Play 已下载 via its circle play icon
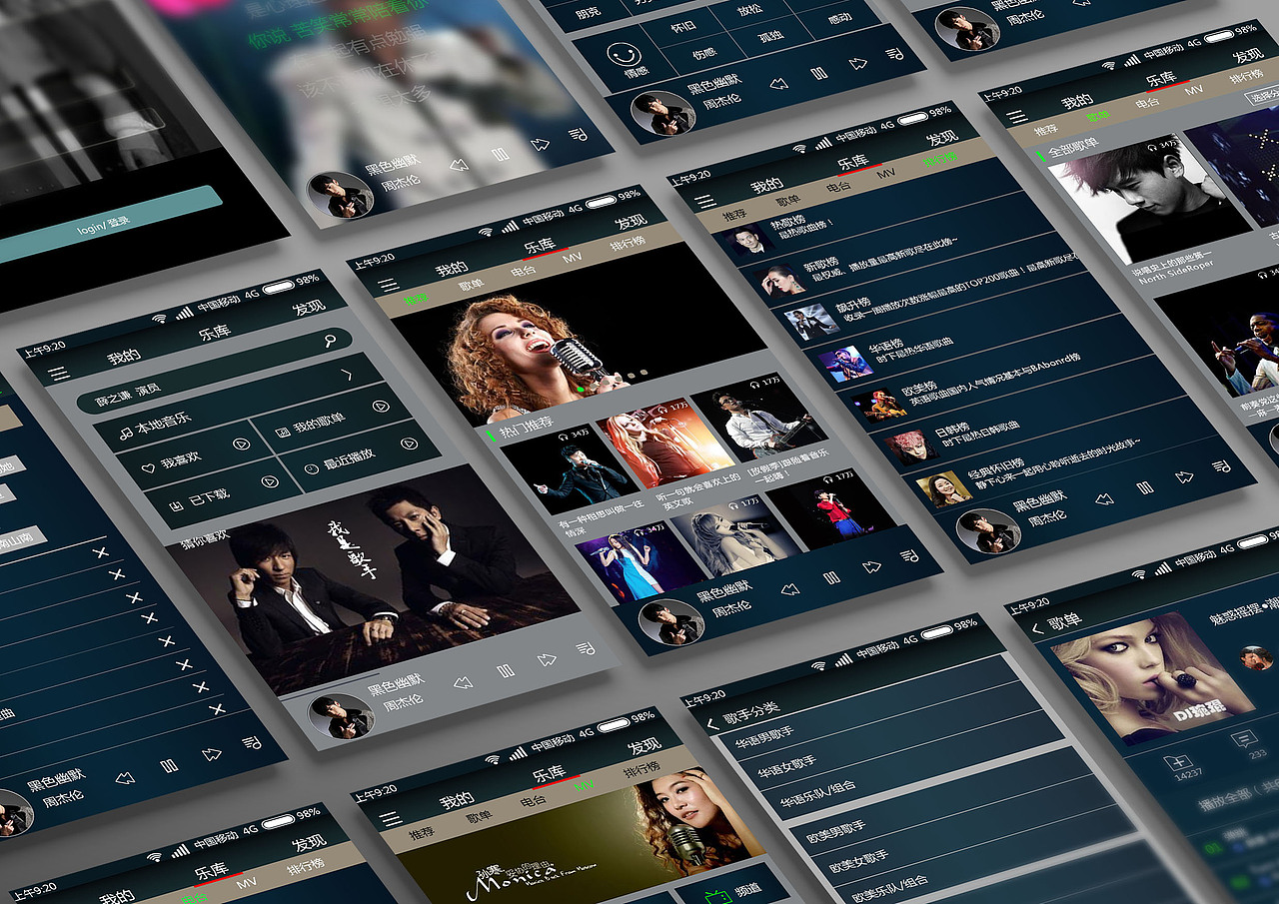 click(x=269, y=481)
